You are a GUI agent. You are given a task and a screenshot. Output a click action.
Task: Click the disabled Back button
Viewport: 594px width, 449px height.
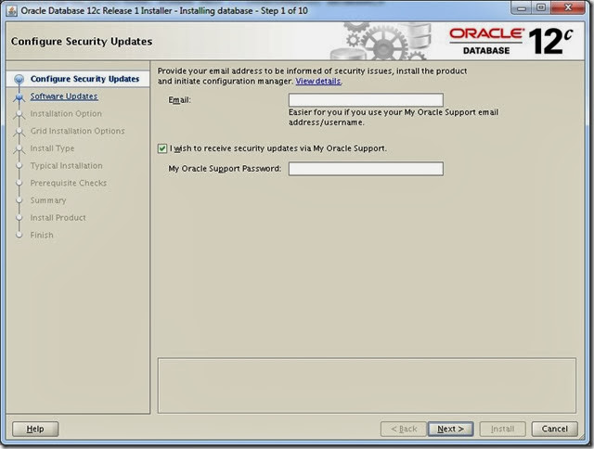click(404, 429)
